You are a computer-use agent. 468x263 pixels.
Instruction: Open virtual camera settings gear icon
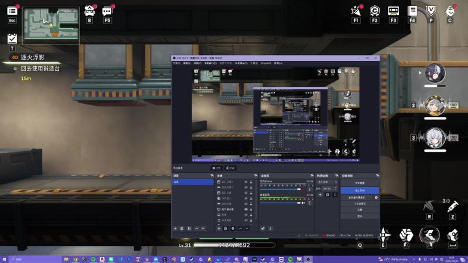(x=376, y=197)
